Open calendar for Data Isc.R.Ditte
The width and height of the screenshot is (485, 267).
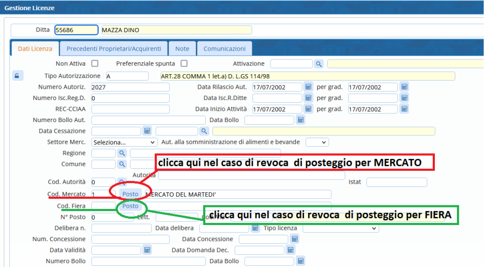click(308, 98)
